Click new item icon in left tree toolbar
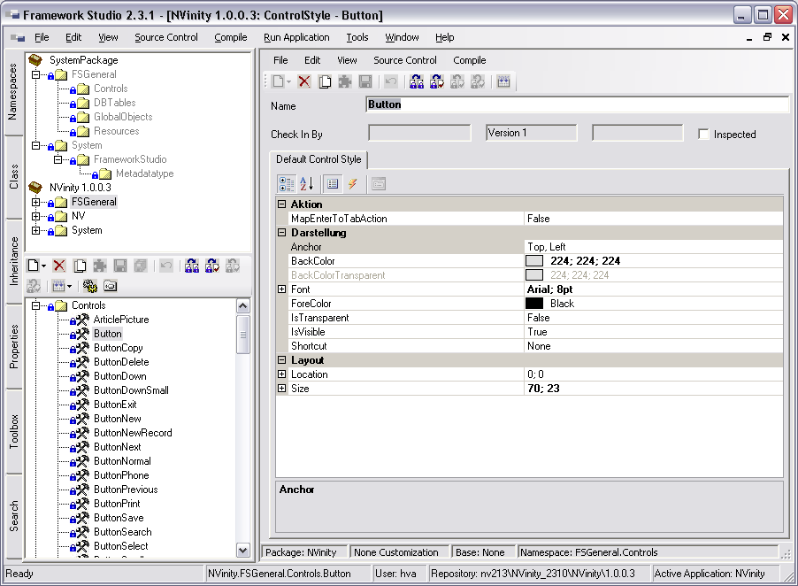The height and width of the screenshot is (586, 798). tap(33, 266)
